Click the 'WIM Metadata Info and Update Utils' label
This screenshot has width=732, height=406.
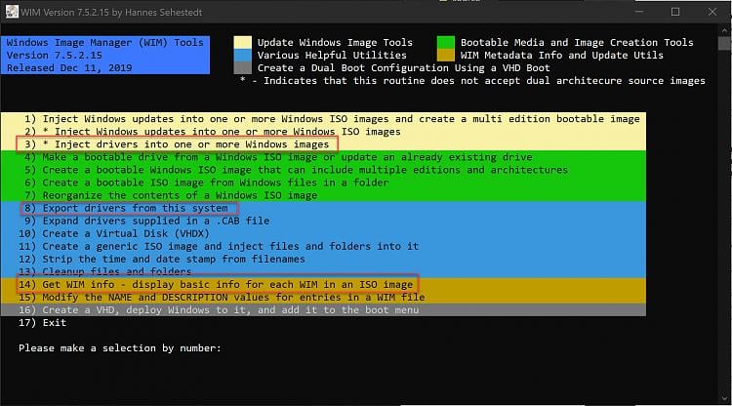coord(562,55)
